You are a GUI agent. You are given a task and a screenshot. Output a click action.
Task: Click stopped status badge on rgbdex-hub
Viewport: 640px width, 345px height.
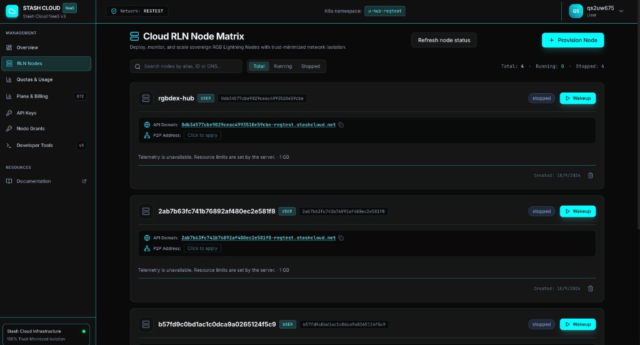(542, 98)
